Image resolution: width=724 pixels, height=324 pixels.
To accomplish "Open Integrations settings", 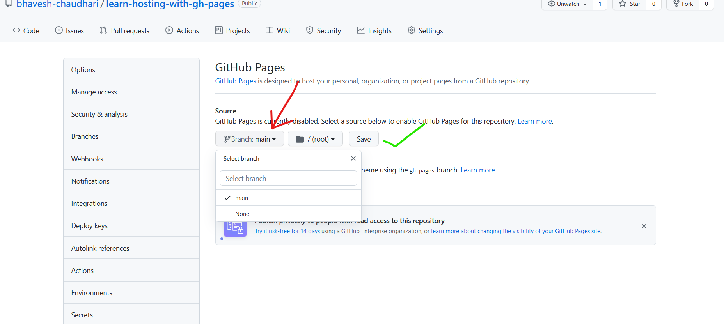I will click(131, 203).
